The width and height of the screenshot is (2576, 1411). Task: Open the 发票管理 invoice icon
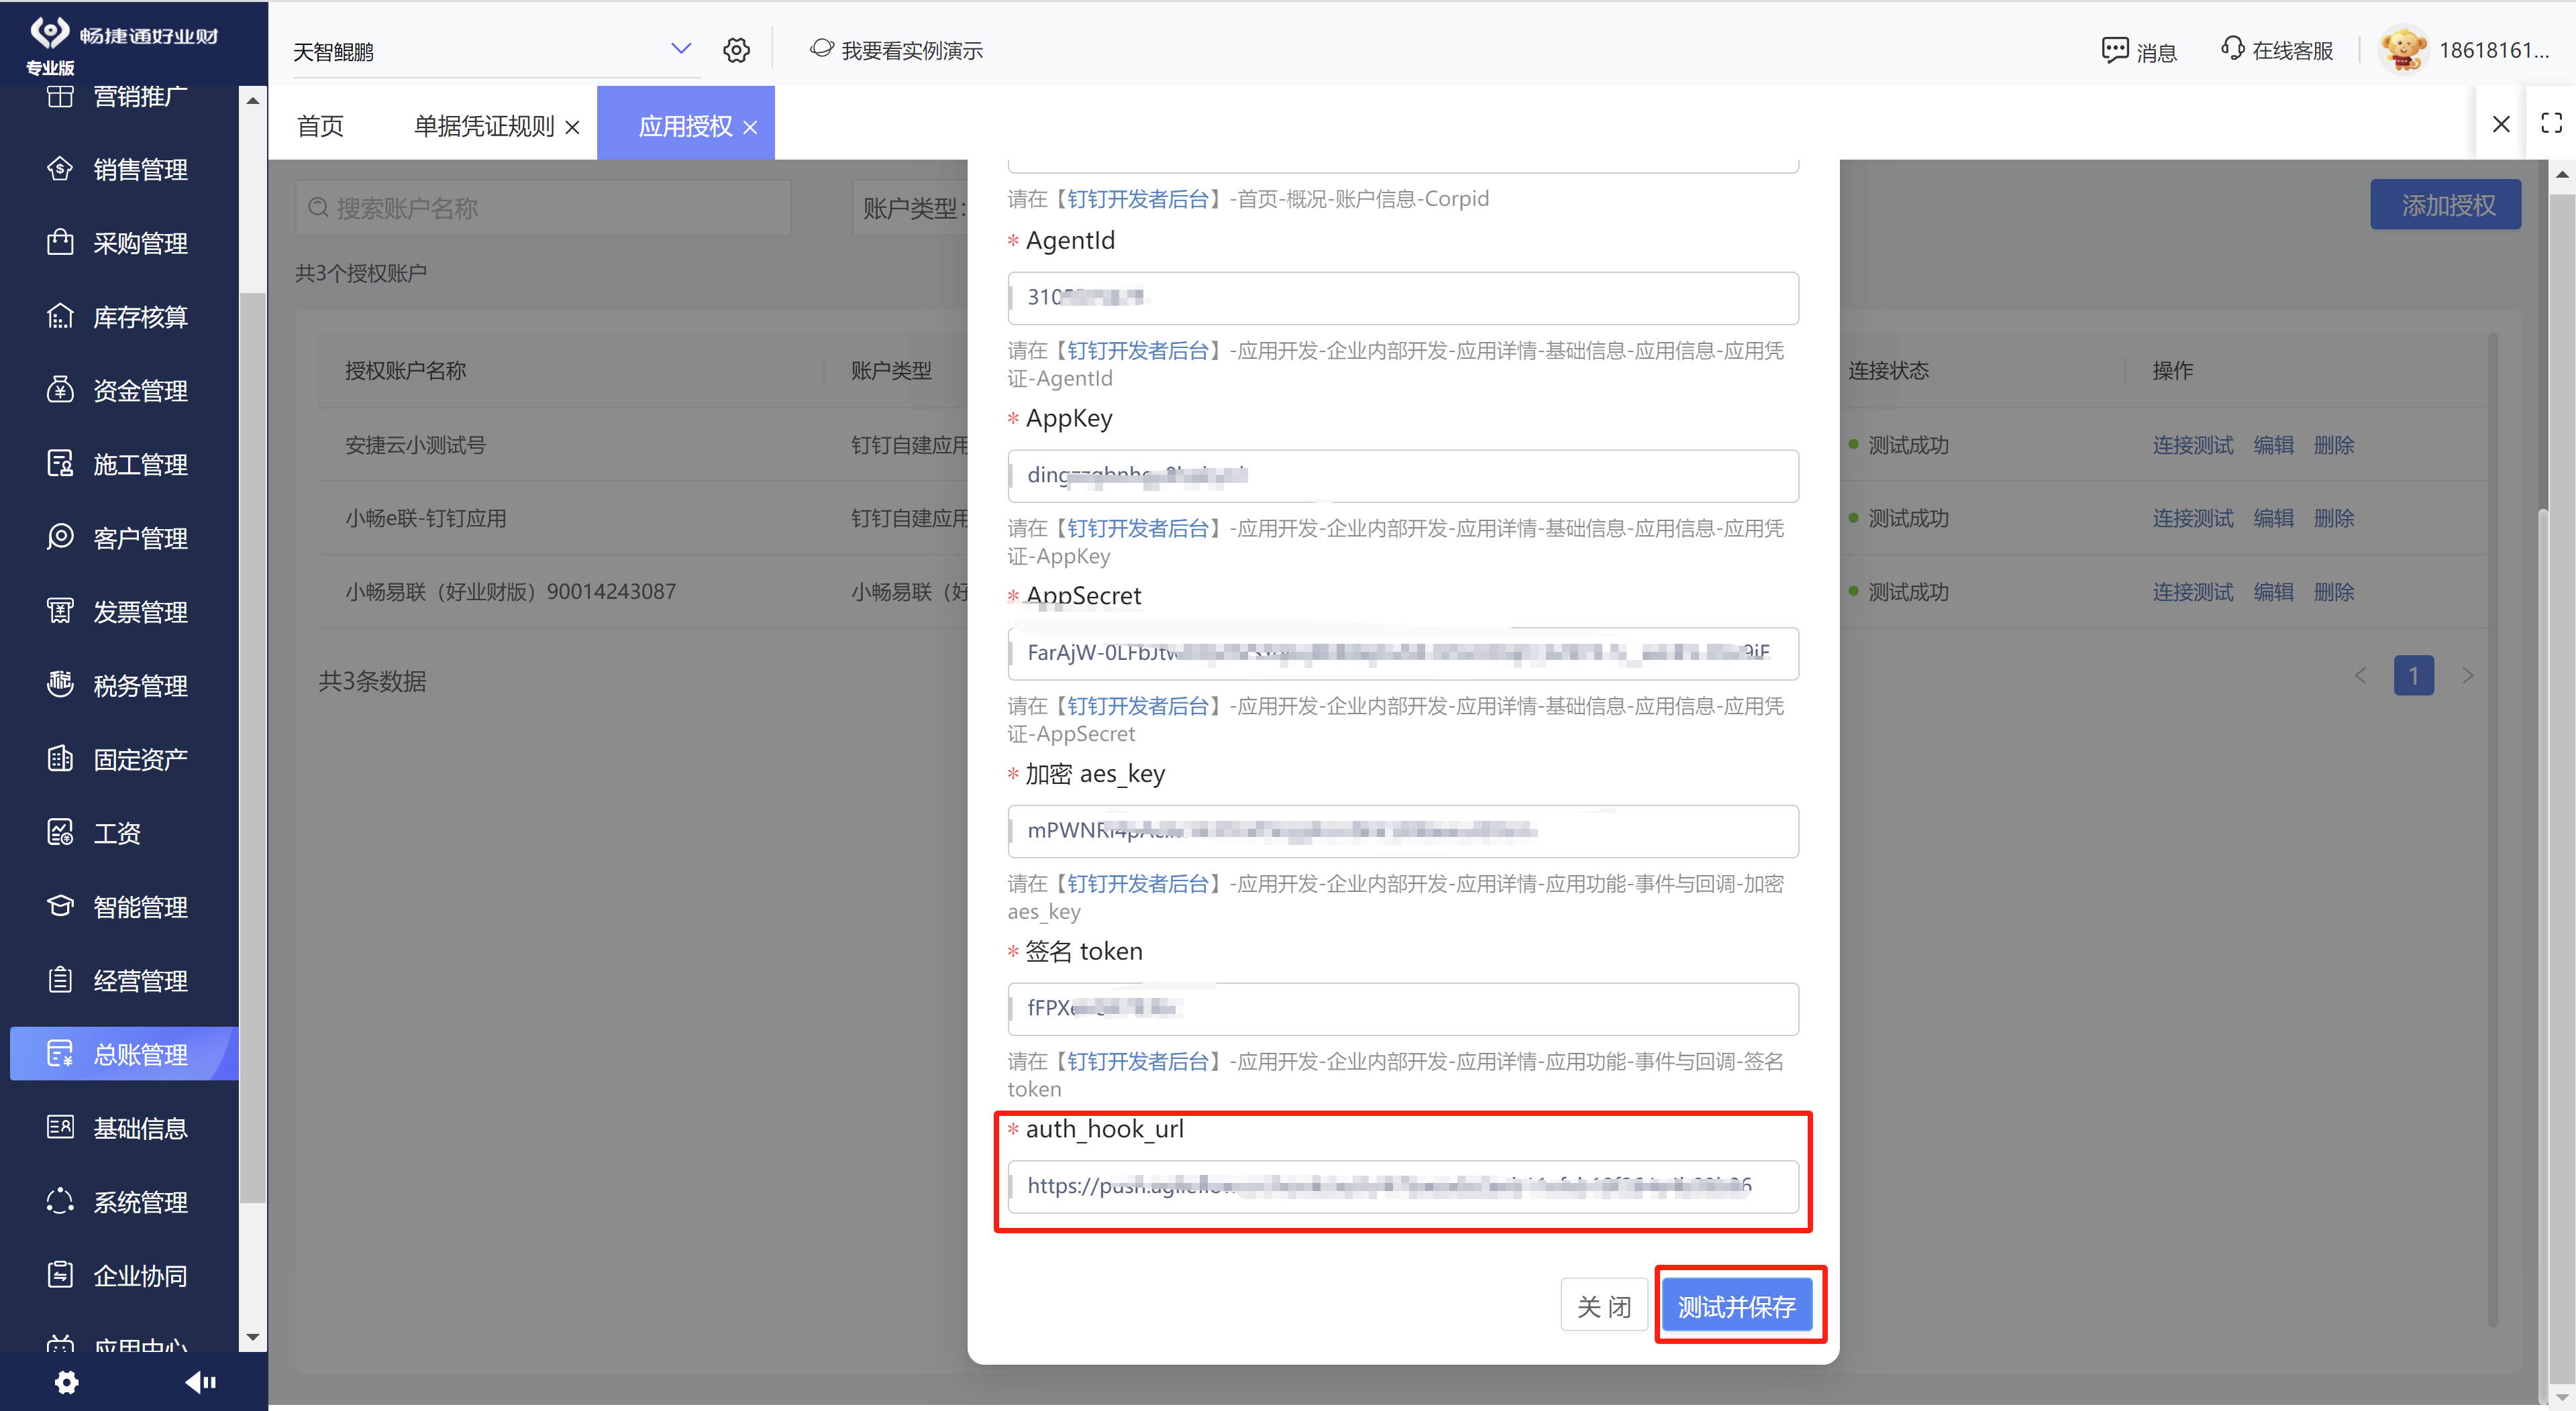click(x=60, y=612)
